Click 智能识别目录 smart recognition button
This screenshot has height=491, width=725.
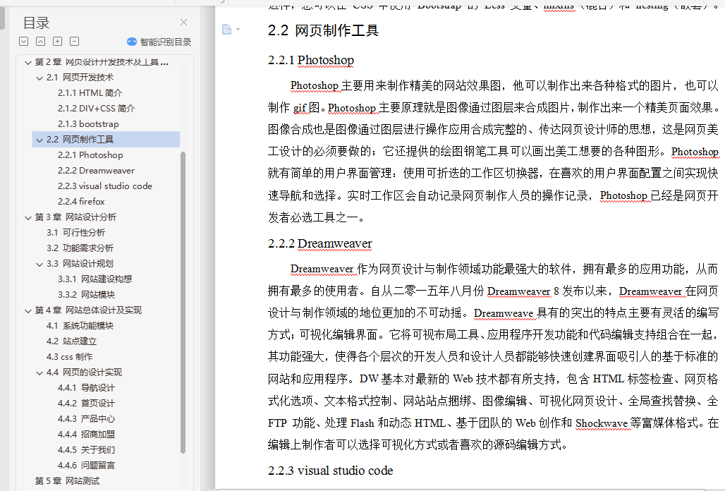pos(159,42)
